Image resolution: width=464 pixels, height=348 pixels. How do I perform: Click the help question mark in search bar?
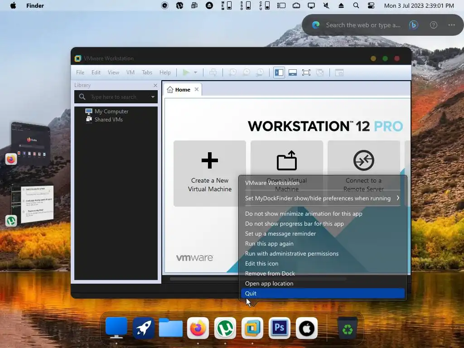[x=434, y=25]
